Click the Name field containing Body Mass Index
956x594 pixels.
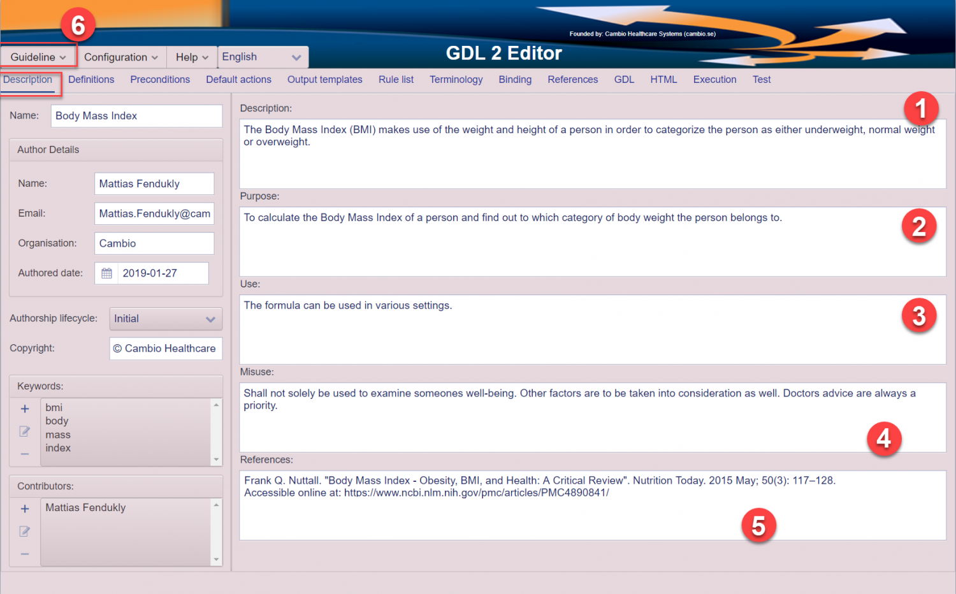tap(136, 115)
